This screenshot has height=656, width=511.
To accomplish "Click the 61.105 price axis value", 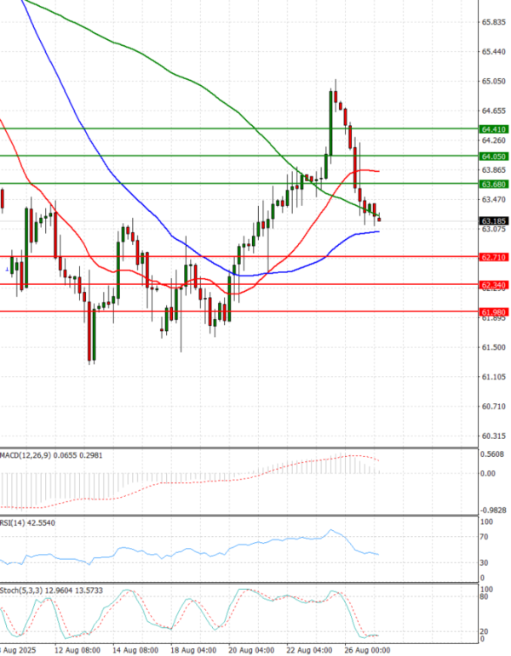I will pyautogui.click(x=494, y=377).
